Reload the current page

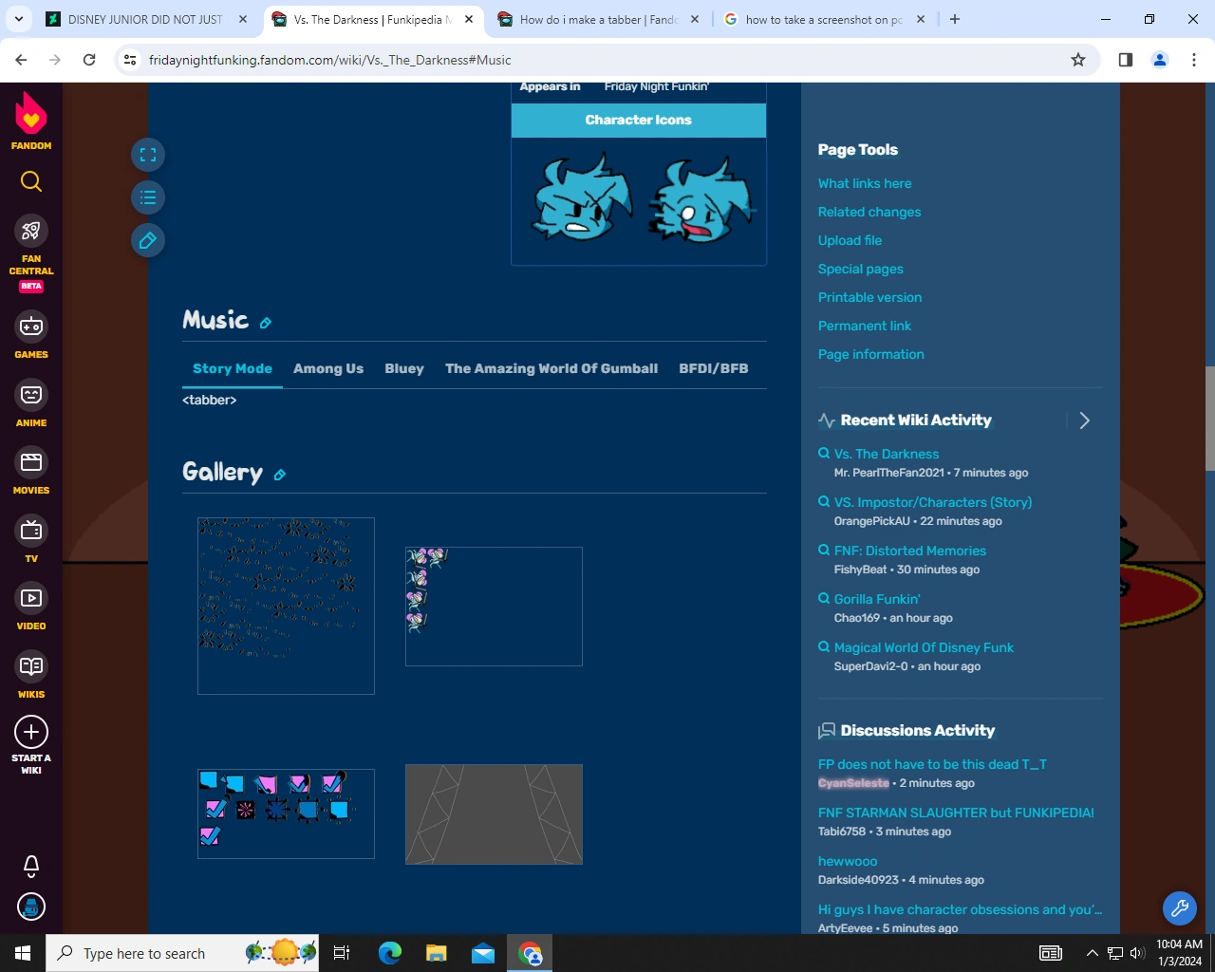89,60
